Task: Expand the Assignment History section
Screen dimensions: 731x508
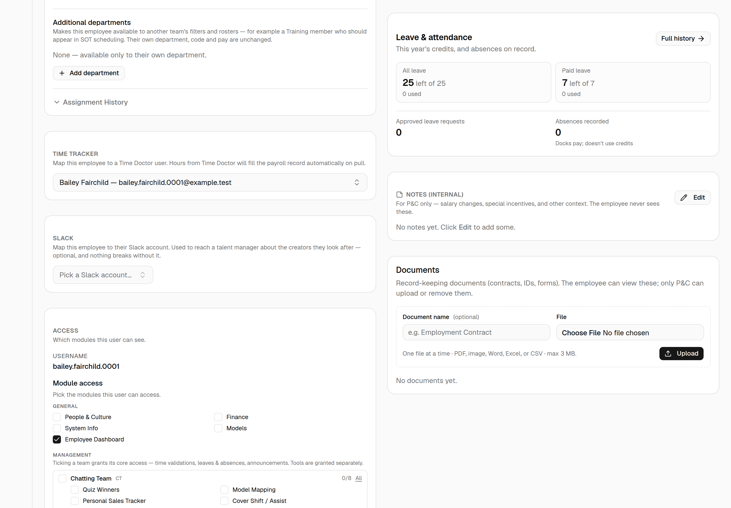Action: point(91,102)
